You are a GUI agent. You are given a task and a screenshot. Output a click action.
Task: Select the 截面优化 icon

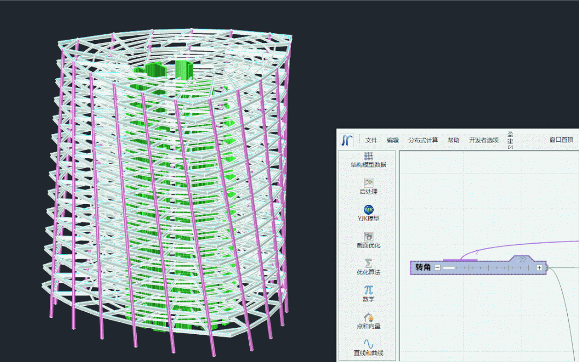(x=368, y=237)
